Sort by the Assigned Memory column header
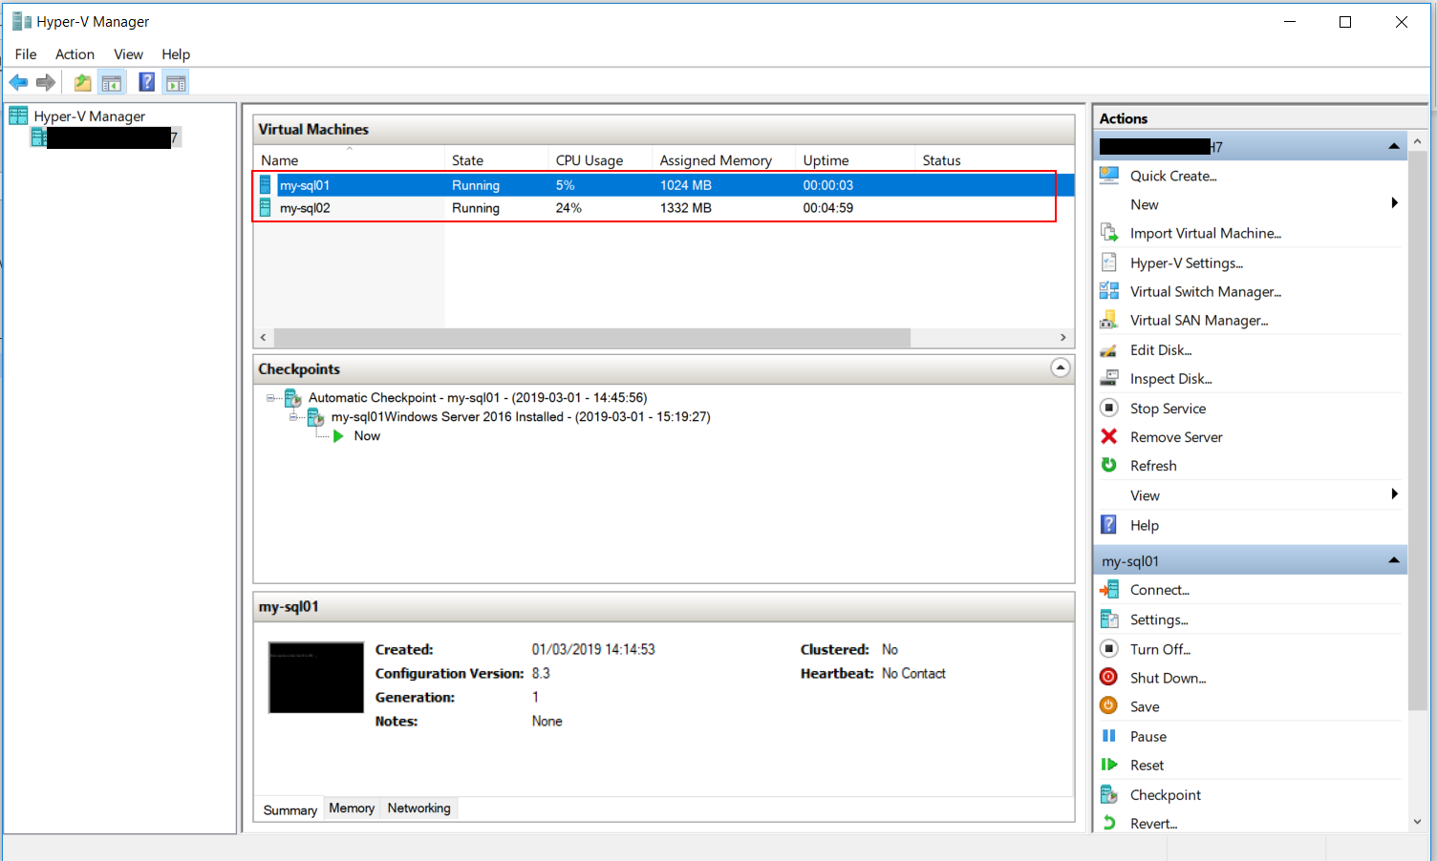Viewport: 1437px width, 861px height. 723,159
